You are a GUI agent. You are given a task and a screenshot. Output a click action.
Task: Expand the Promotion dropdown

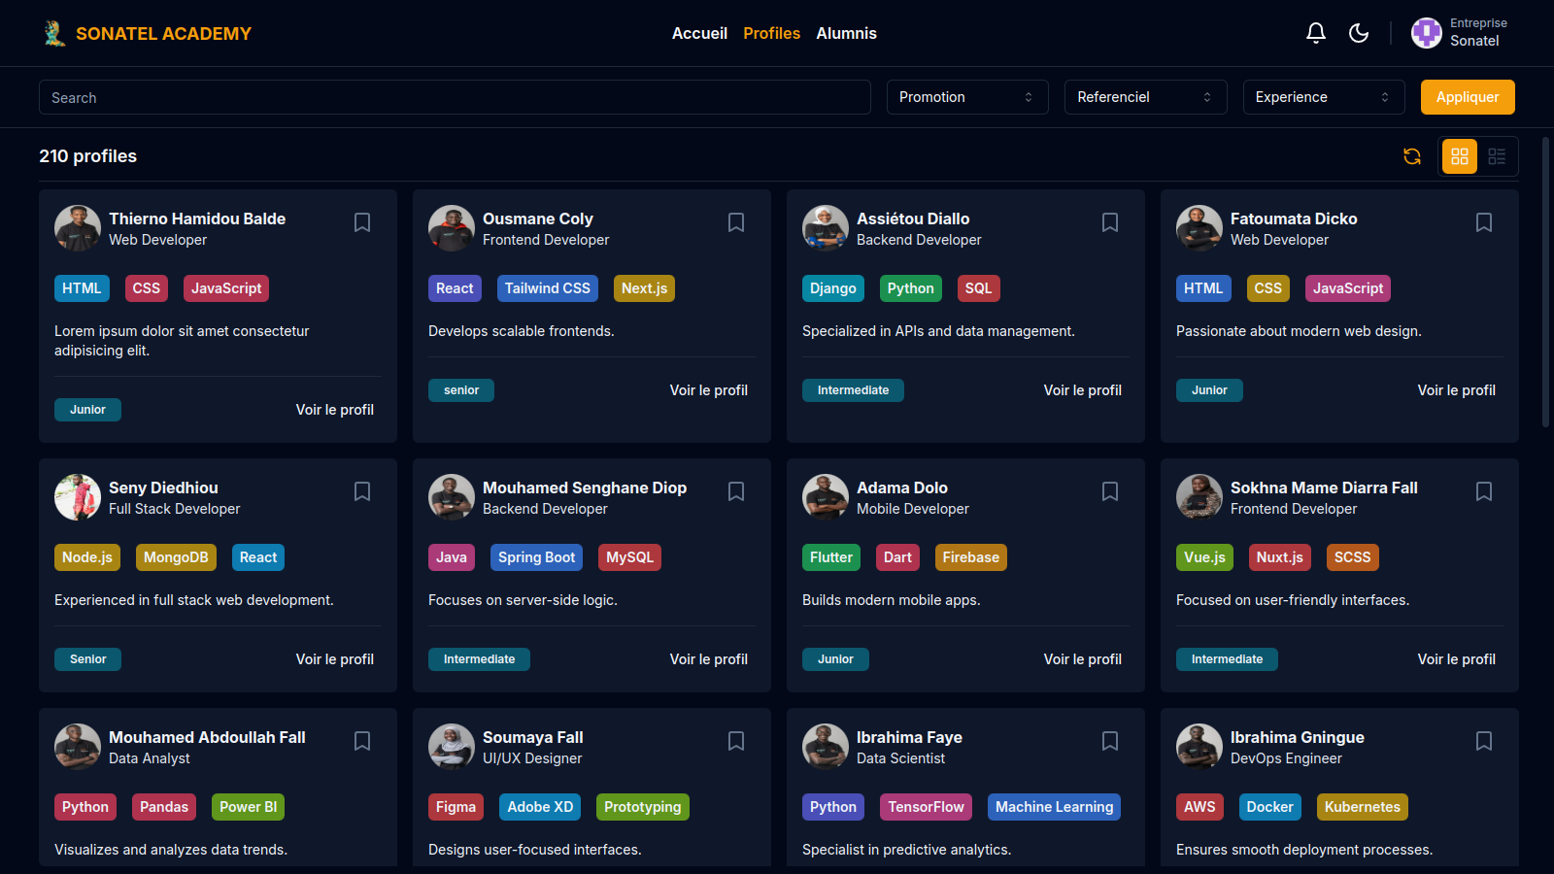tap(966, 97)
